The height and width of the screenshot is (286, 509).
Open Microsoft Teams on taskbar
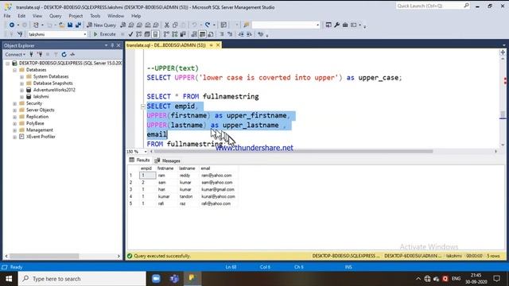pyautogui.click(x=174, y=279)
